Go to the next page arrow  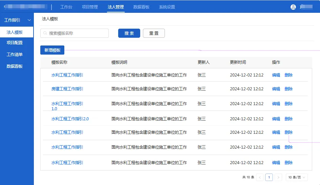click(x=278, y=177)
